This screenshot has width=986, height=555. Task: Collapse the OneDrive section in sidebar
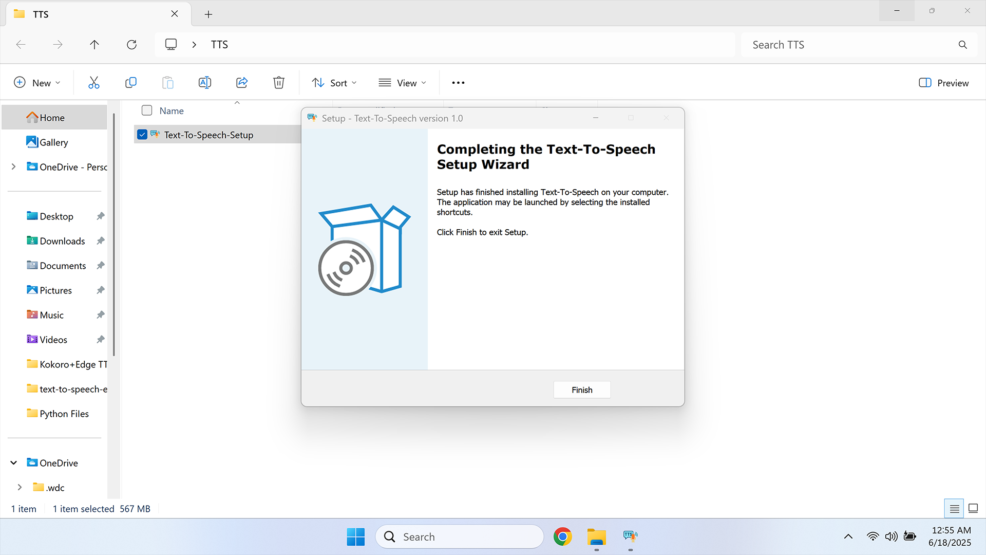coord(13,462)
